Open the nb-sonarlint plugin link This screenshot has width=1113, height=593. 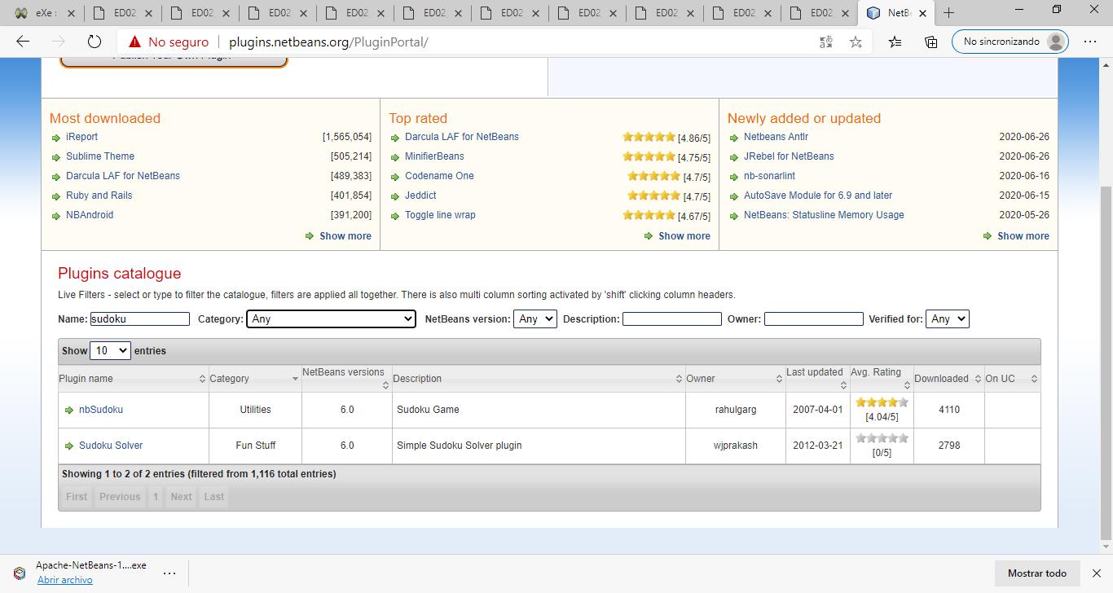coord(769,176)
